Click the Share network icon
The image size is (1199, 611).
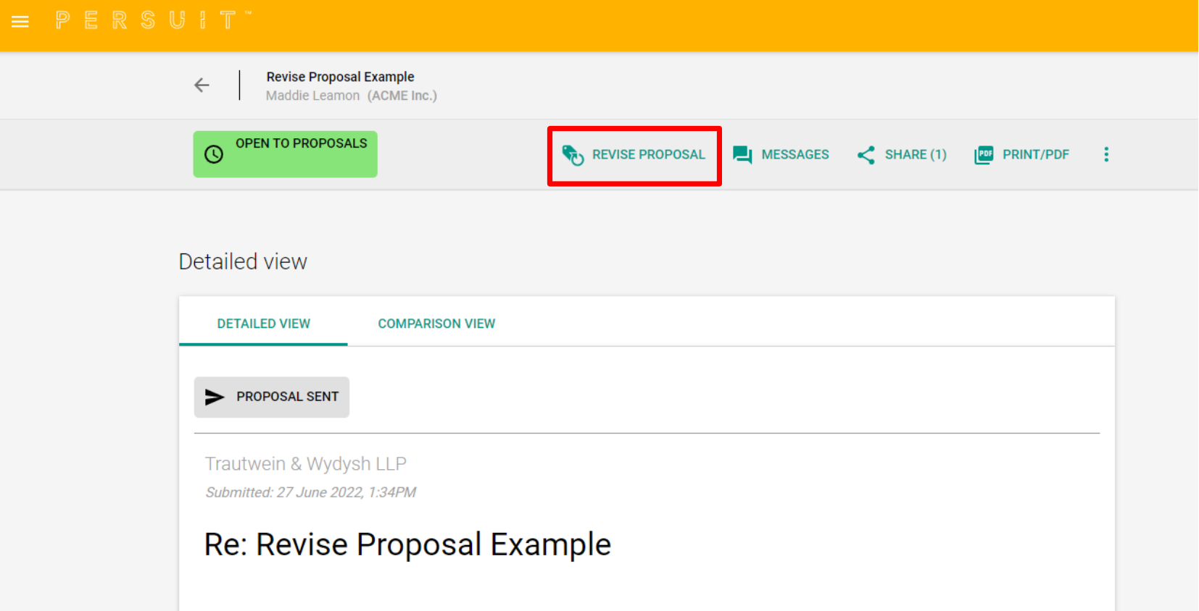[x=866, y=155]
